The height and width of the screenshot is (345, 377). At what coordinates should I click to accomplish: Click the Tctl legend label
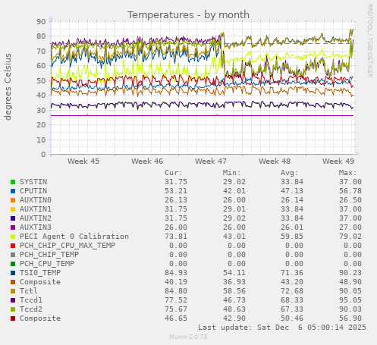29,291
